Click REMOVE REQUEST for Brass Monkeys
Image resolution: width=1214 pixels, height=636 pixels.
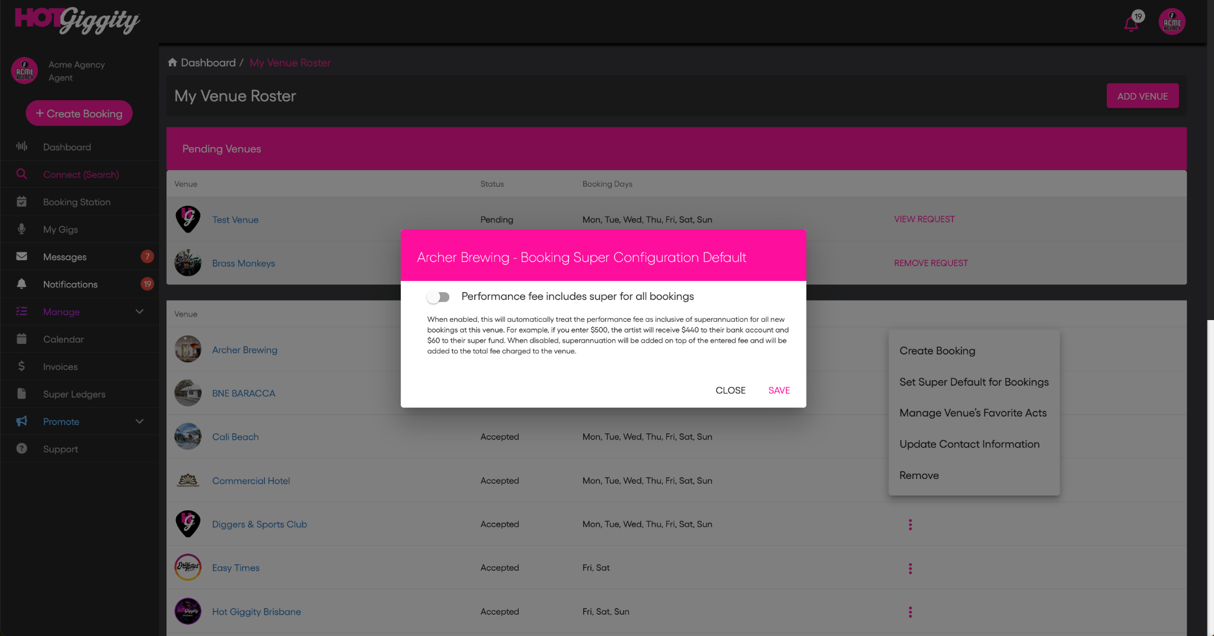[931, 263]
